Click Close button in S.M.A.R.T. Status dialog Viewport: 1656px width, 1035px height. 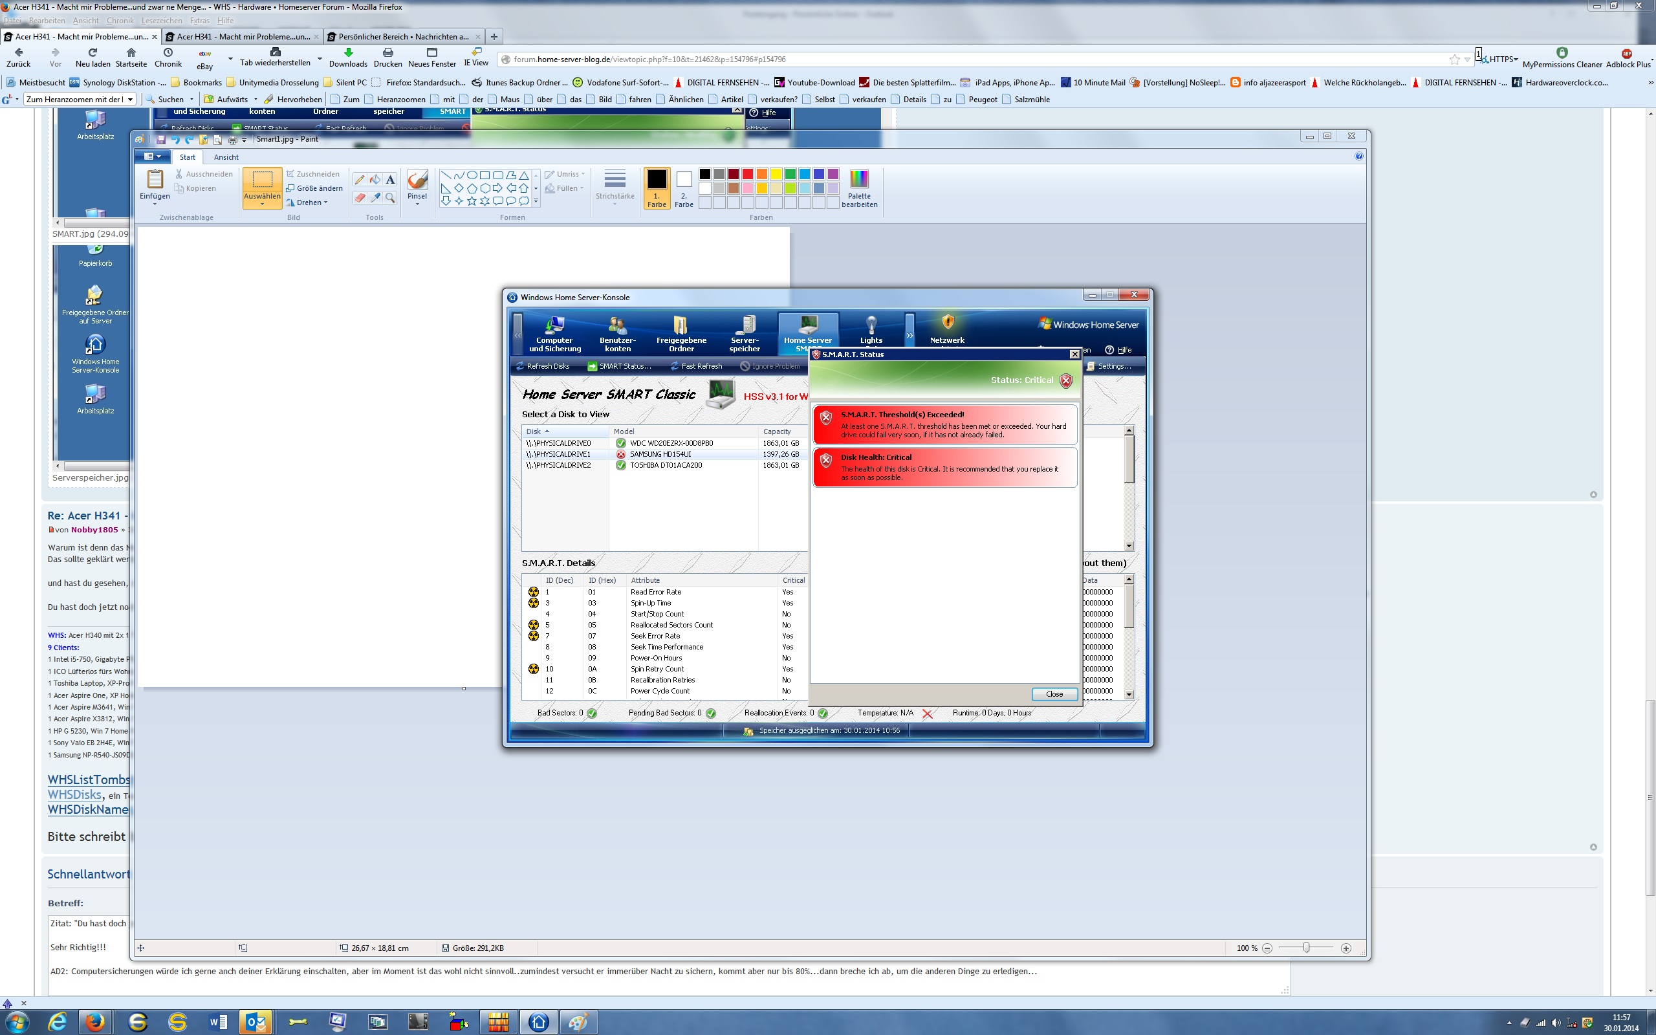(x=1054, y=694)
